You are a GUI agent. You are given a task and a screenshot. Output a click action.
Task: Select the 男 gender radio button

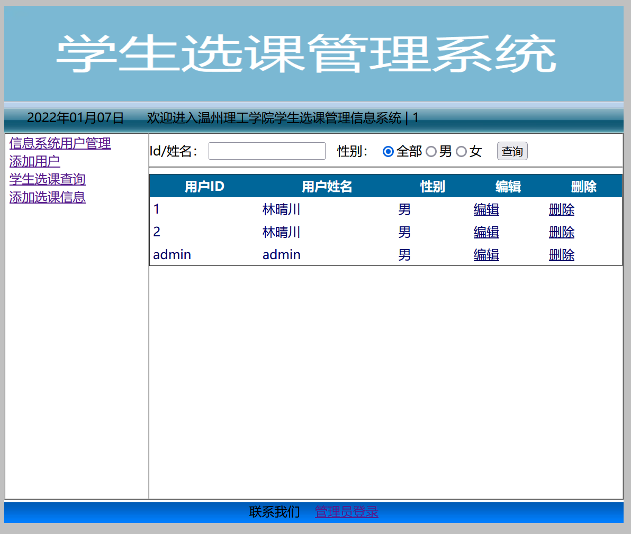(431, 152)
